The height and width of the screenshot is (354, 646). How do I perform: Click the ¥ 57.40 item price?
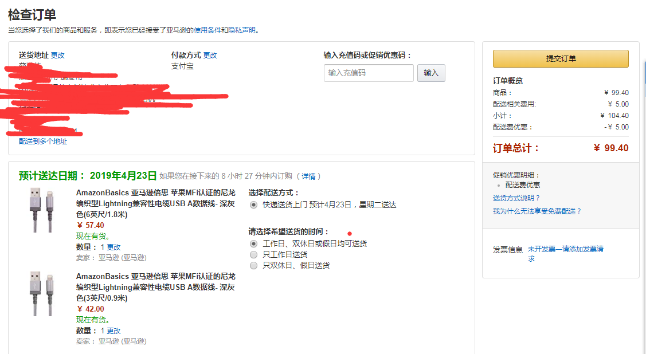(91, 225)
